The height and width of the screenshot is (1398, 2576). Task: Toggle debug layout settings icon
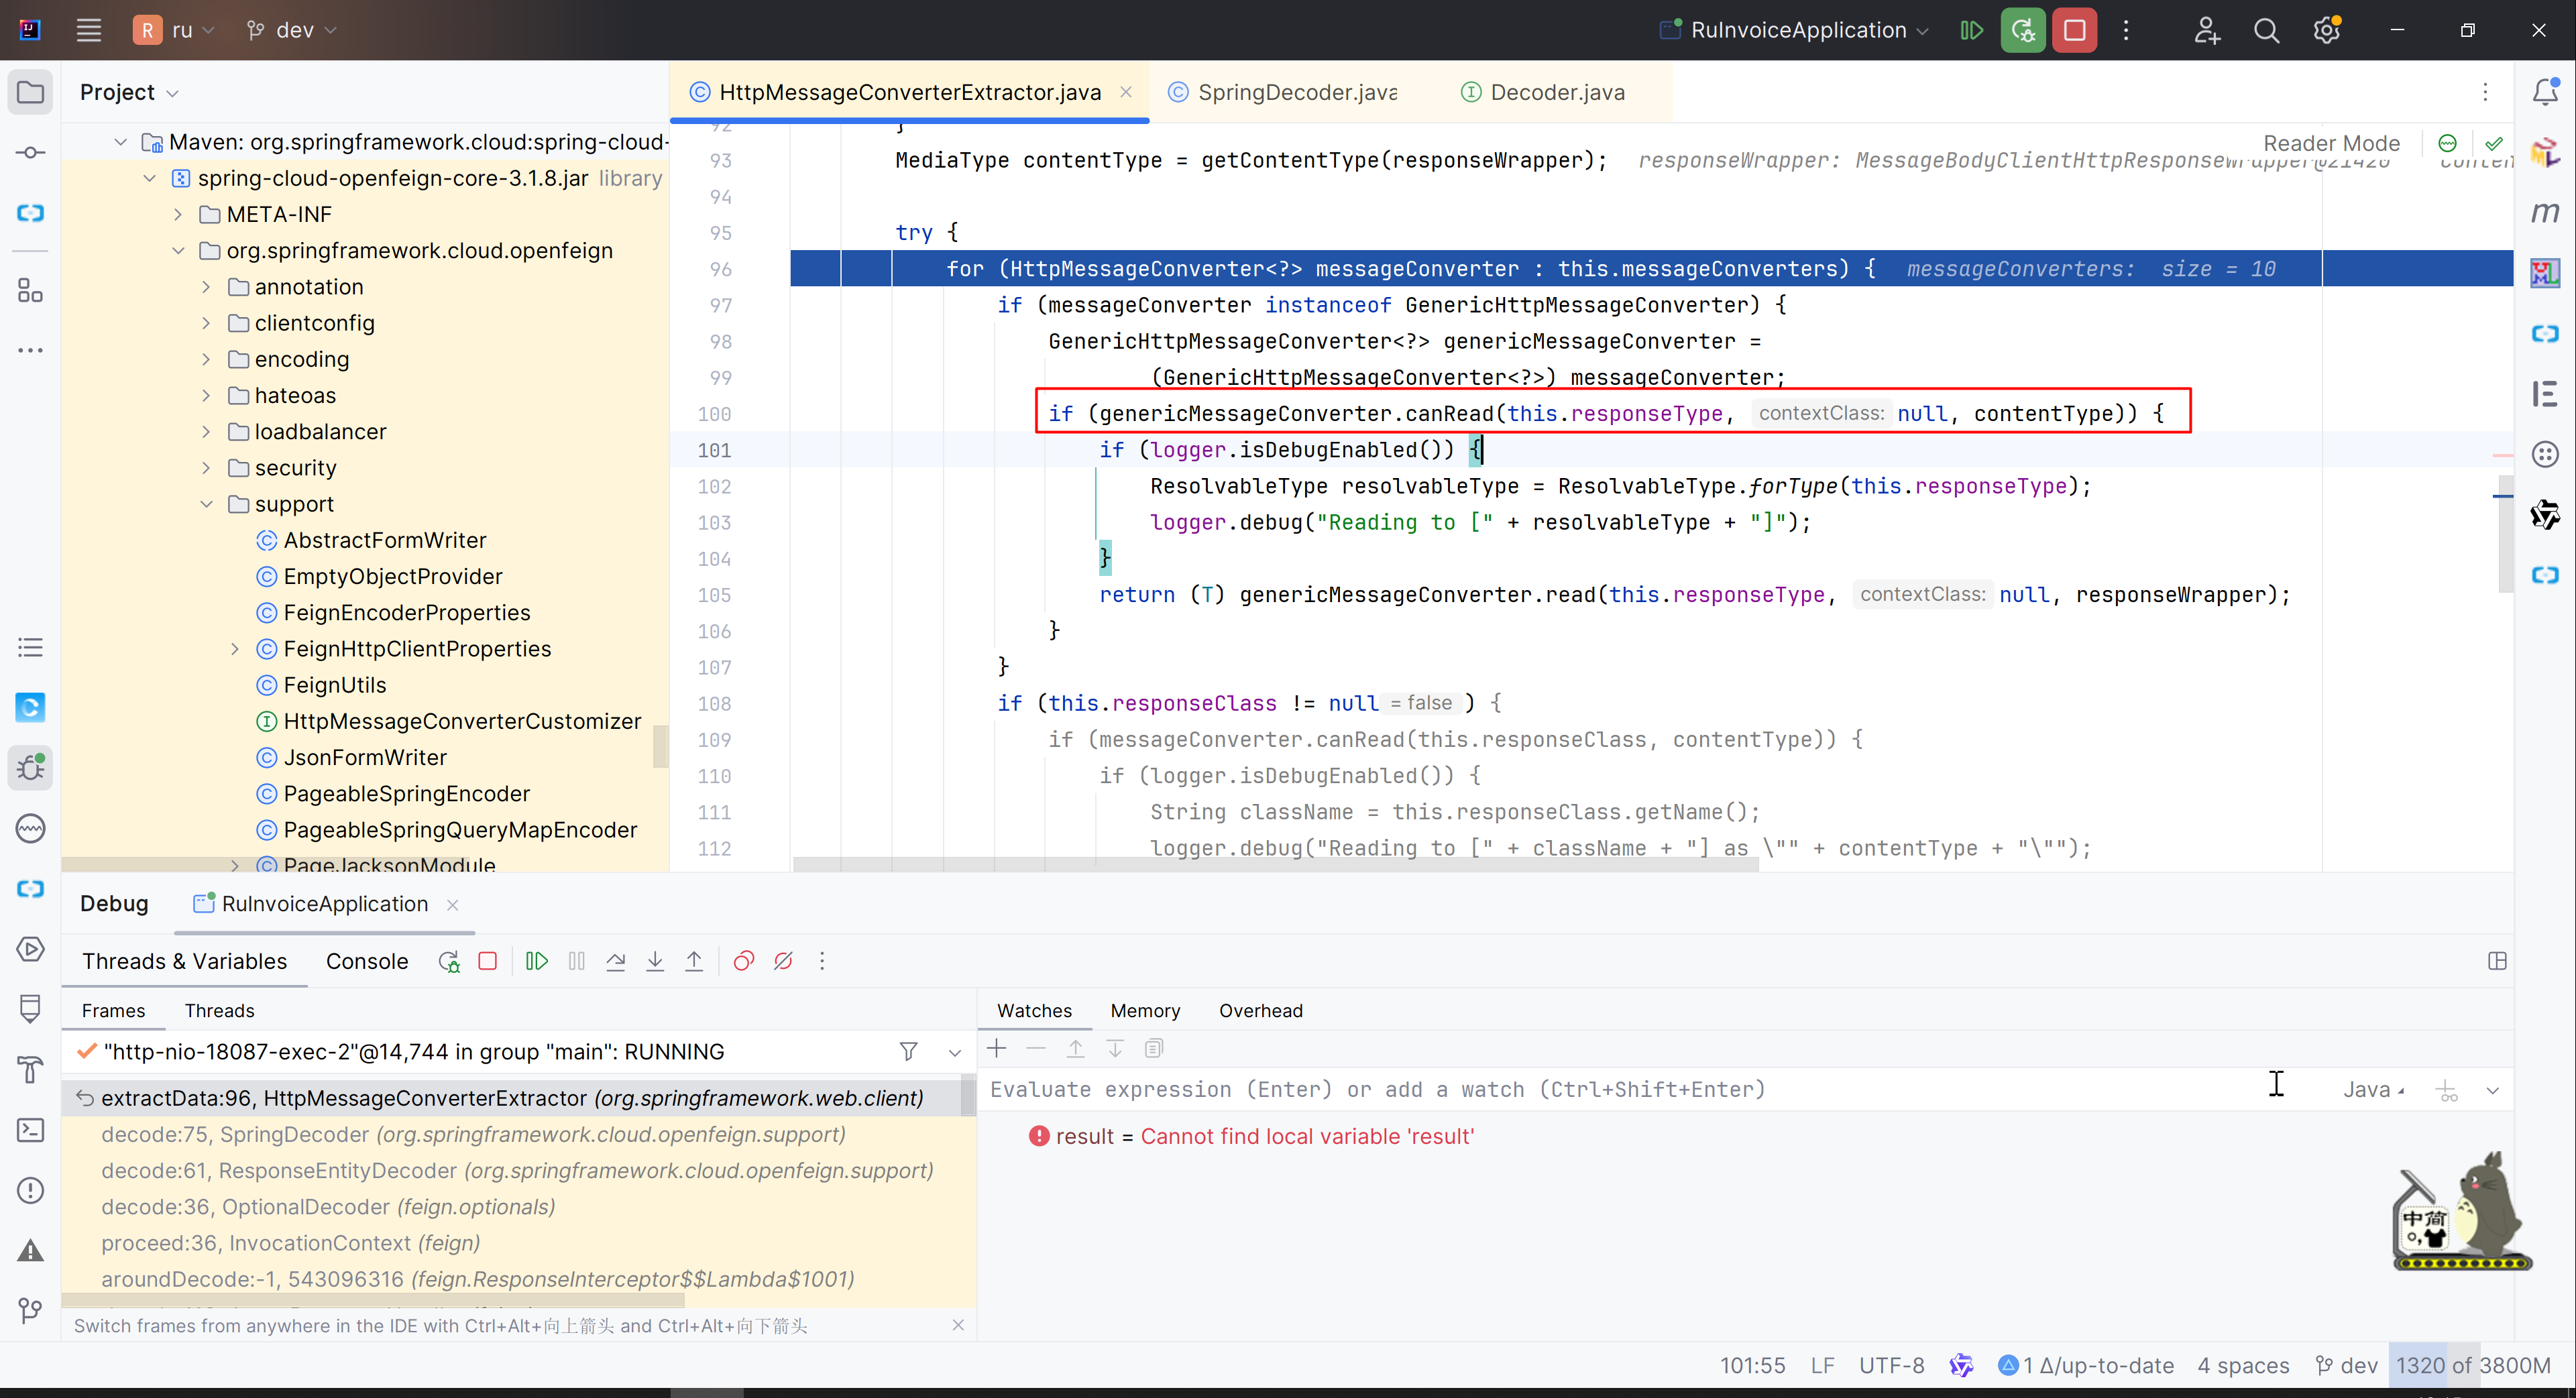[2497, 961]
